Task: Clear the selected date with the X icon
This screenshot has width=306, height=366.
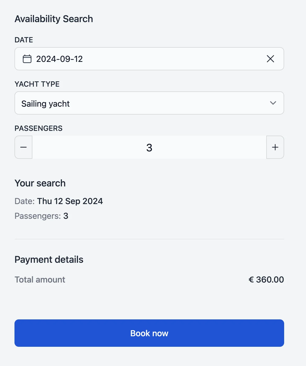Action: [x=270, y=59]
